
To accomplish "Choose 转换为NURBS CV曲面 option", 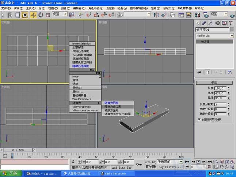I will (x=118, y=114).
